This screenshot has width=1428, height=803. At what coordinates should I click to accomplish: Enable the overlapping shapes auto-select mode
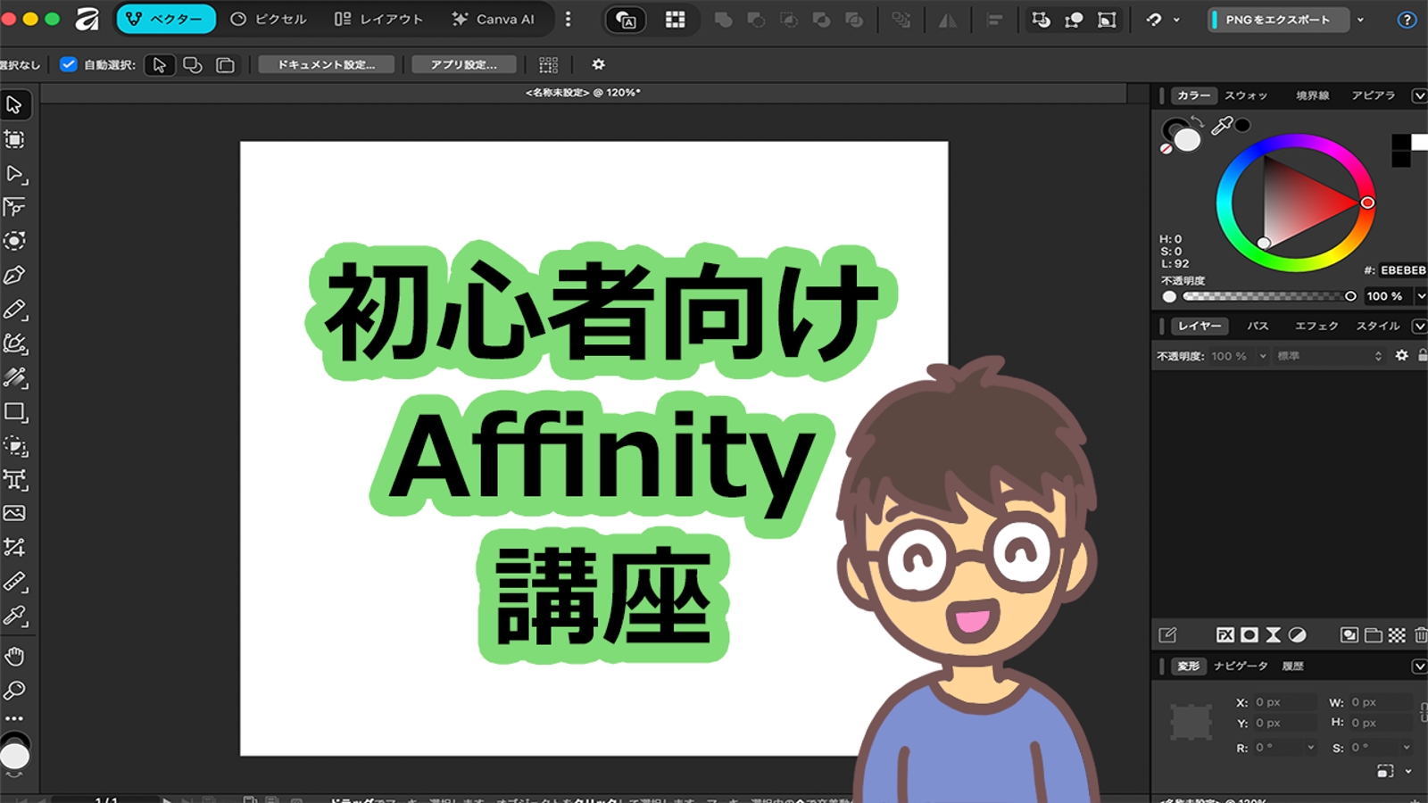tap(192, 64)
